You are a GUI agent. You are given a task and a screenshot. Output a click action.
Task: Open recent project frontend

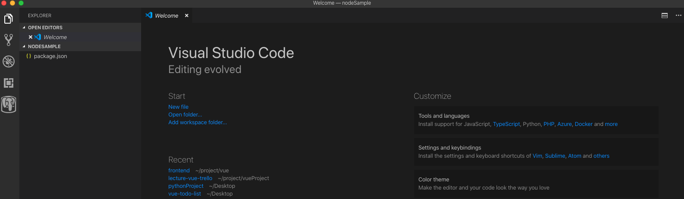179,171
